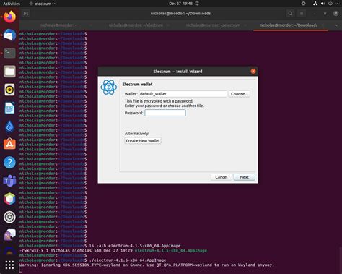Launch the blue droplet app in dock
This screenshot has height=274, width=342.
[x=9, y=126]
